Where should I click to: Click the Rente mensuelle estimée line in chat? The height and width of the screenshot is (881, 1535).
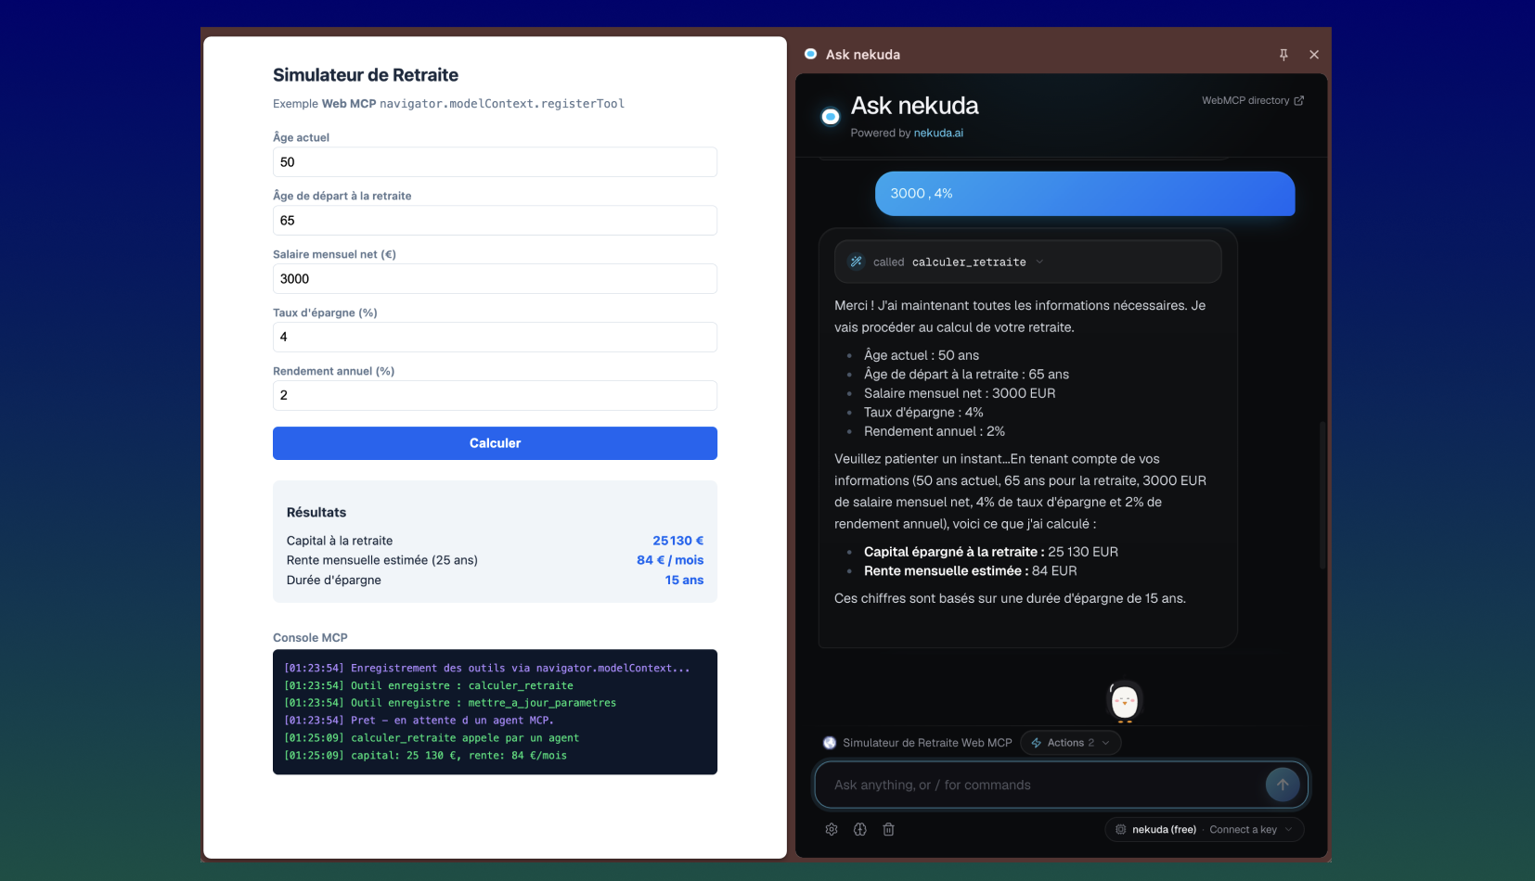(x=971, y=571)
